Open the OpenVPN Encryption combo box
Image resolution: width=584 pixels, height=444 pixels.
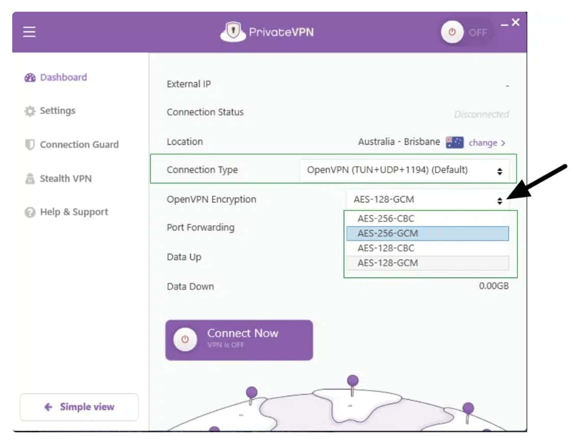pyautogui.click(x=428, y=200)
